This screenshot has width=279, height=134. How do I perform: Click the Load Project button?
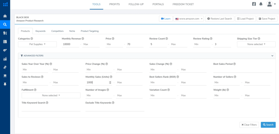pyautogui.click(x=245, y=19)
